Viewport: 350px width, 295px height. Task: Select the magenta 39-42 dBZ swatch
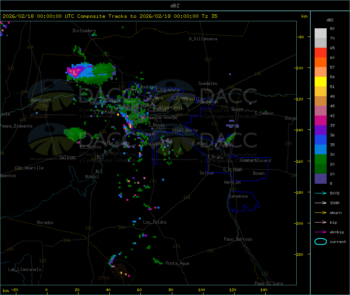point(320,120)
